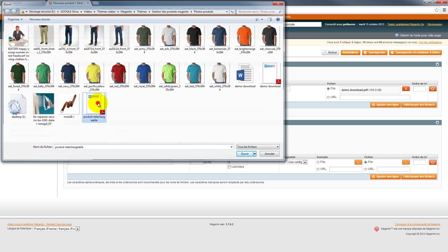Screen dimensions: 448x252
Task: Select the aat_brightorange t-shirt image
Action: click(x=245, y=40)
